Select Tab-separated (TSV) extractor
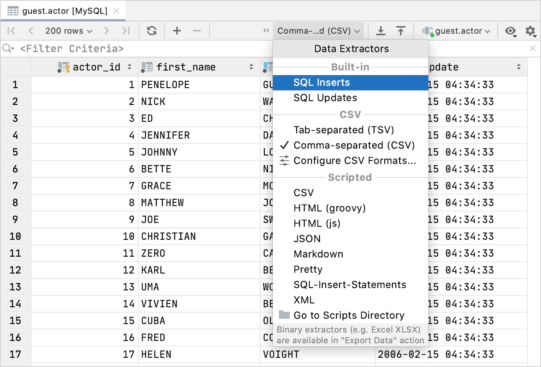 (344, 130)
